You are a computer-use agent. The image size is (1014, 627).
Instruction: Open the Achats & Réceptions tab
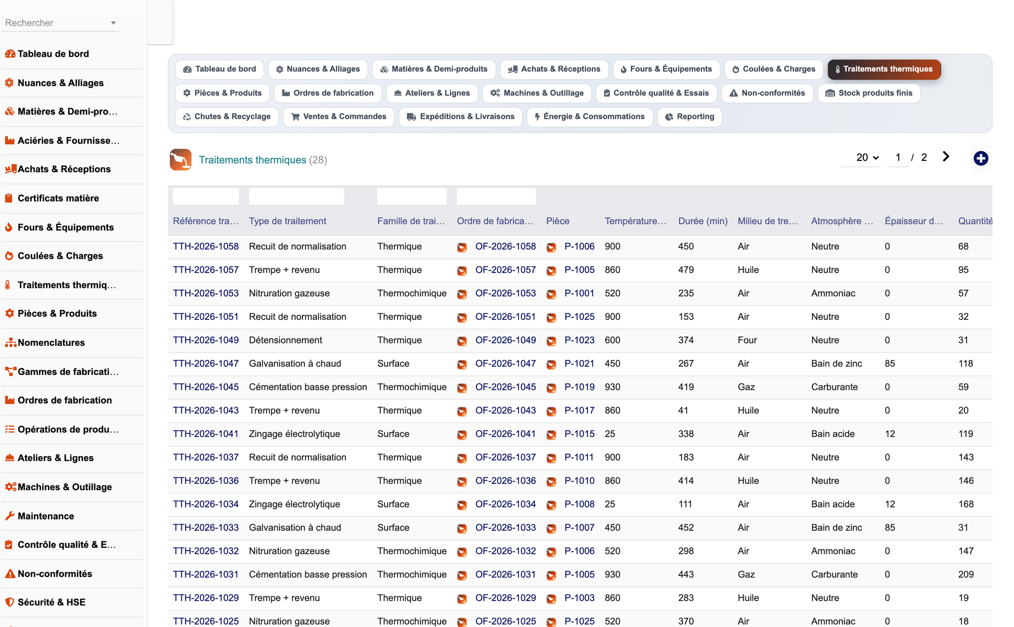coord(554,69)
